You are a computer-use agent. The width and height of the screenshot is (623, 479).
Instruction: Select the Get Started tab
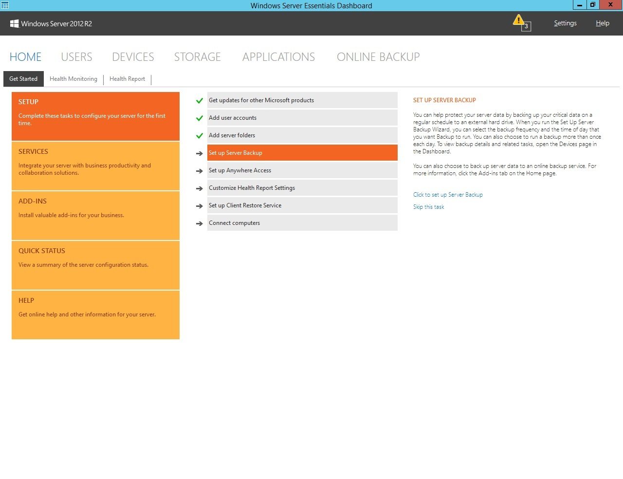click(23, 79)
